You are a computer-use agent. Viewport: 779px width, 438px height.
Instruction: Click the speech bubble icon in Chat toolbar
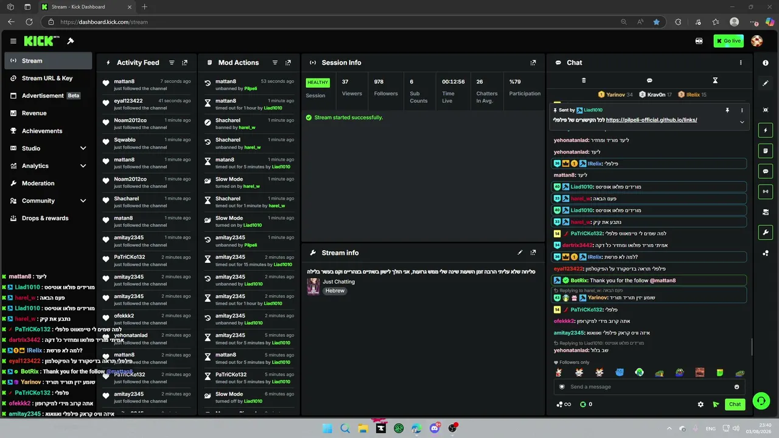tap(649, 80)
